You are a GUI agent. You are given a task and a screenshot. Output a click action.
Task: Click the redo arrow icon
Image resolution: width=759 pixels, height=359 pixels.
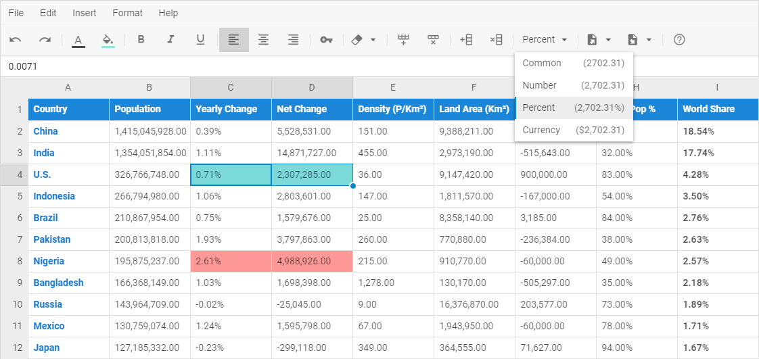(45, 40)
